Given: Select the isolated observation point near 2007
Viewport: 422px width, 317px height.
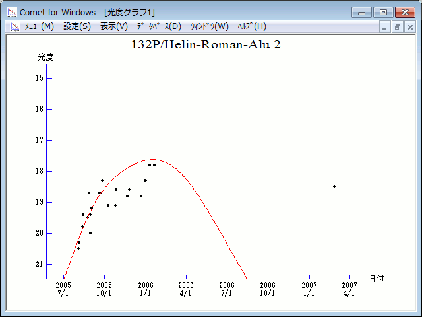Looking at the screenshot, I should click(334, 186).
